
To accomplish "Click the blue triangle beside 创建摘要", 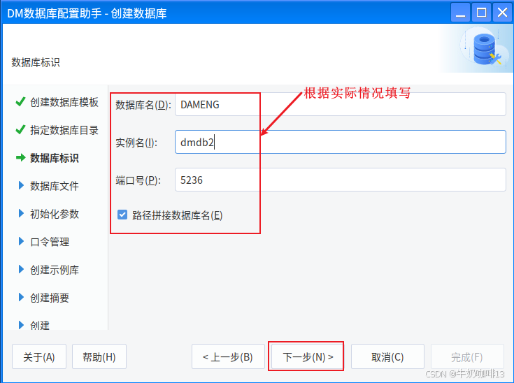I will [x=21, y=297].
